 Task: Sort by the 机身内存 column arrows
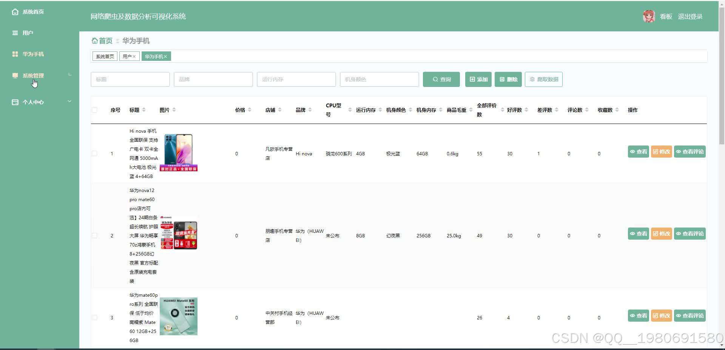click(x=441, y=110)
